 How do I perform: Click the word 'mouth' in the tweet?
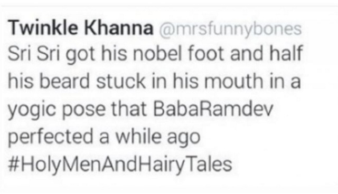tap(233, 81)
